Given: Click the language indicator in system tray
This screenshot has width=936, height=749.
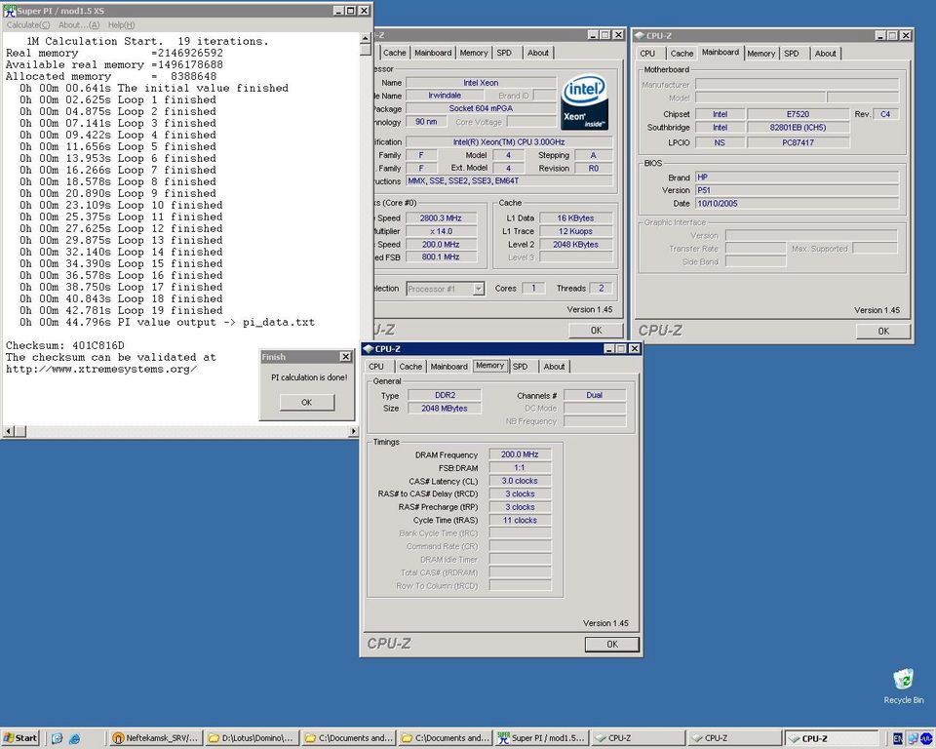Looking at the screenshot, I should 898,739.
